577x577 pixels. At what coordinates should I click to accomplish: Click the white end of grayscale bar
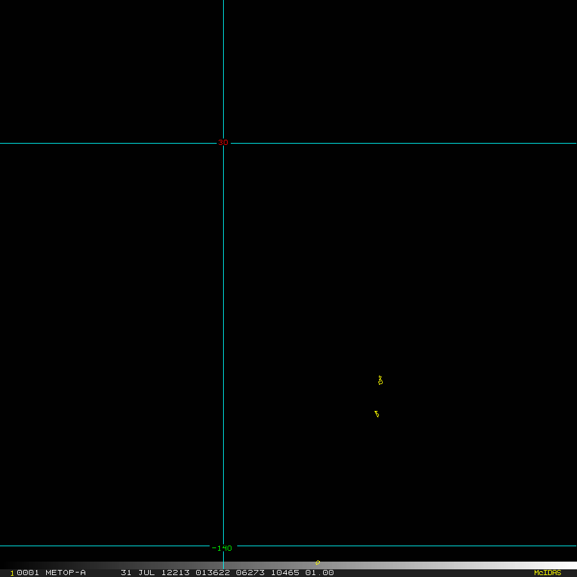[x=567, y=565]
